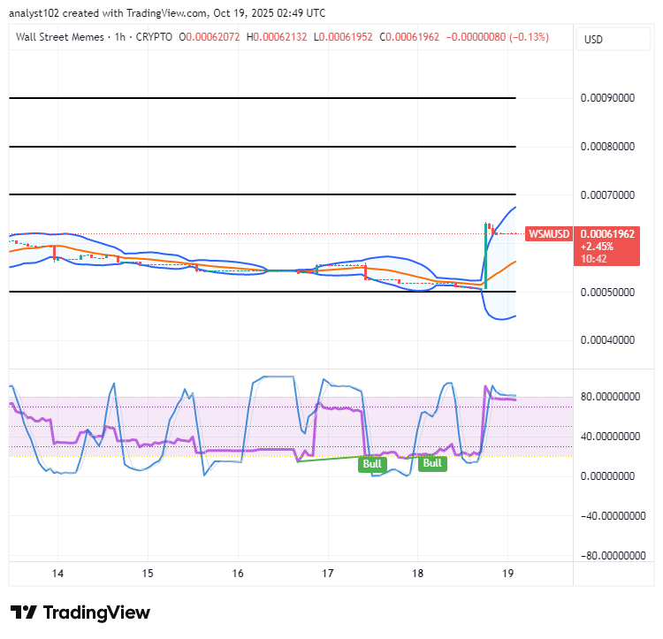This screenshot has width=663, height=639.
Task: Click the Wall Street Memes symbol title
Action: pyautogui.click(x=59, y=37)
